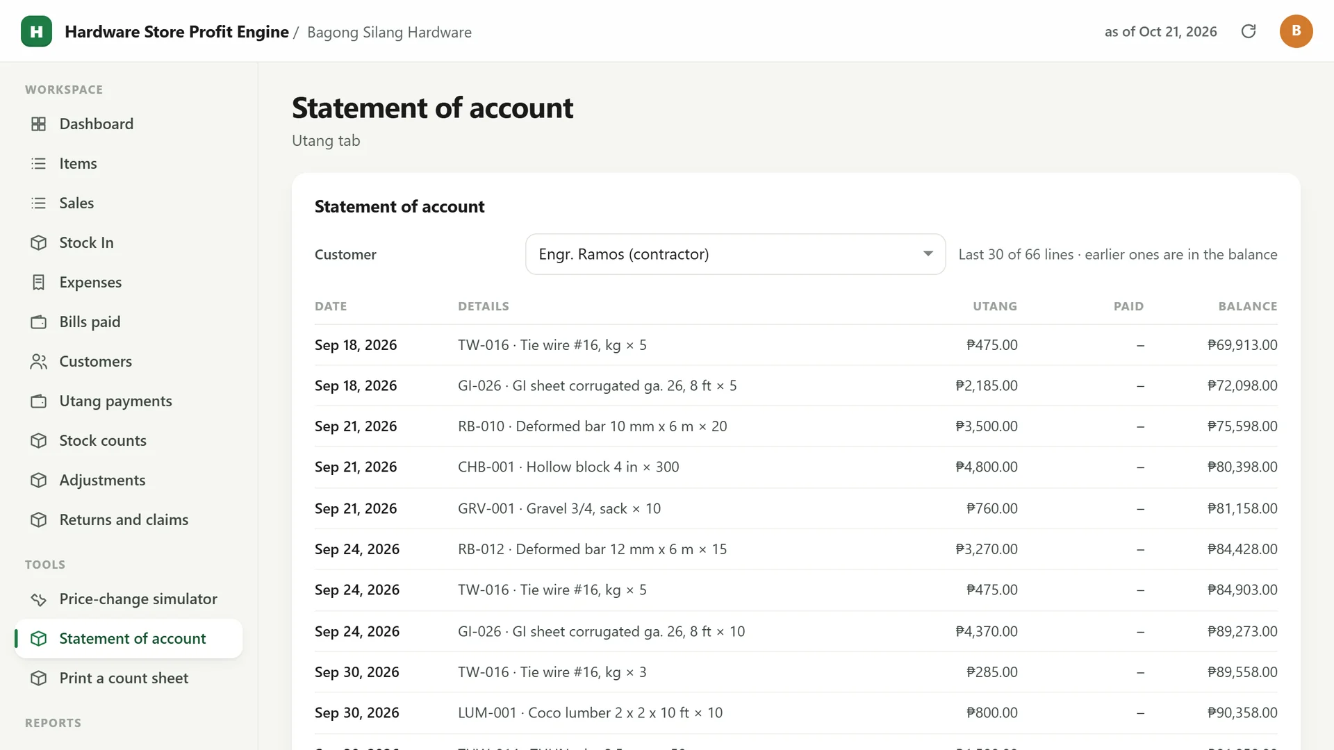Open the Items page
This screenshot has width=1334, height=750.
[x=129, y=163]
